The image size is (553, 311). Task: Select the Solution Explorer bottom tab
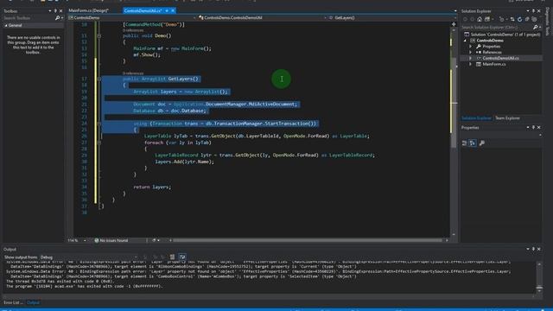476,118
